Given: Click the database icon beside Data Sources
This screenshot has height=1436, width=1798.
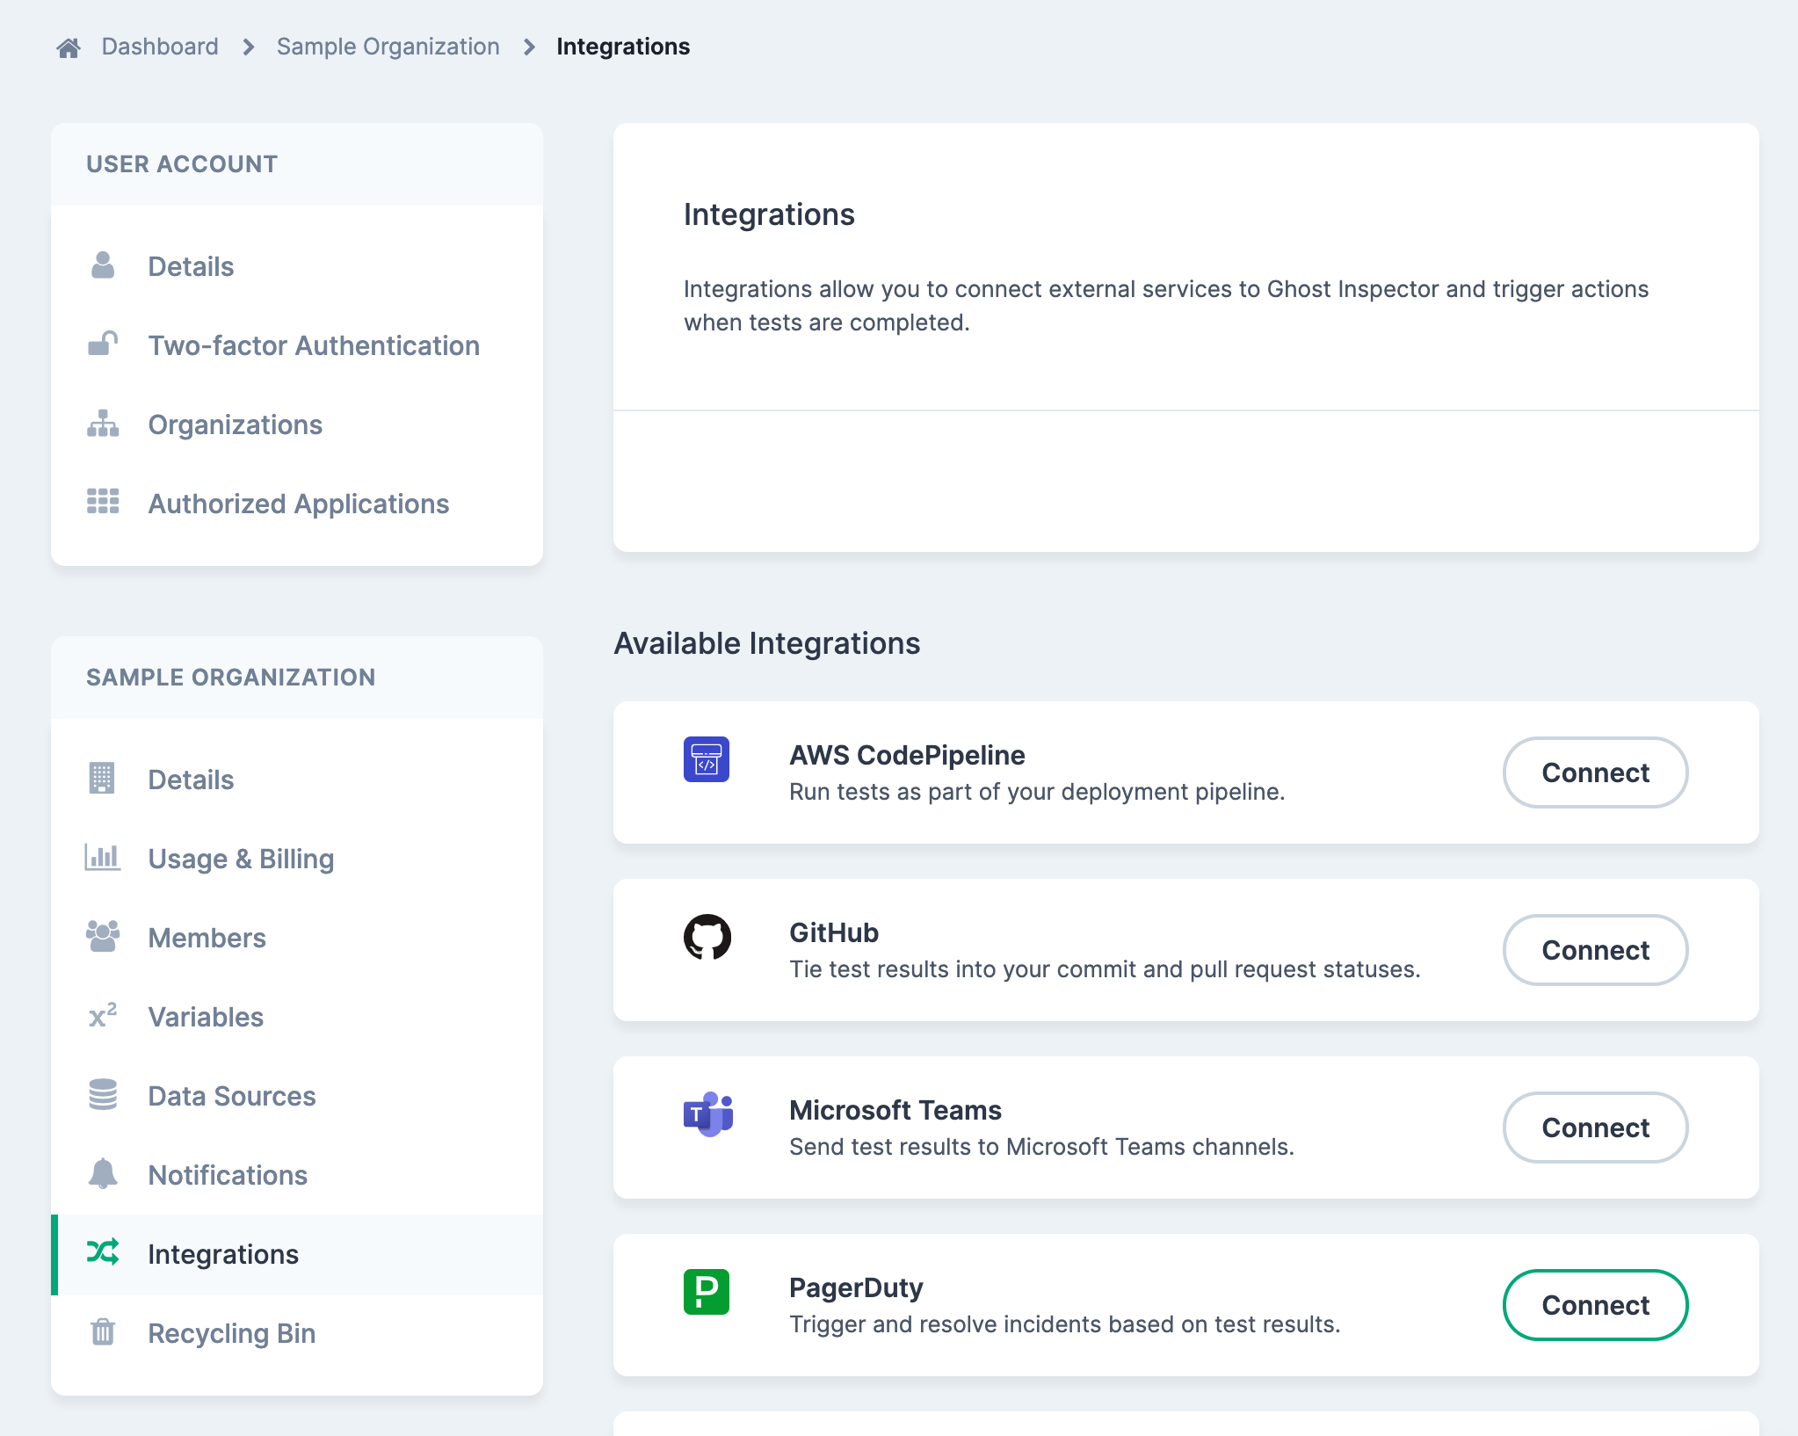Looking at the screenshot, I should [x=103, y=1096].
